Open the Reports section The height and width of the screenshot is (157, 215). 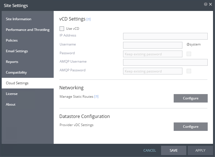point(28,62)
